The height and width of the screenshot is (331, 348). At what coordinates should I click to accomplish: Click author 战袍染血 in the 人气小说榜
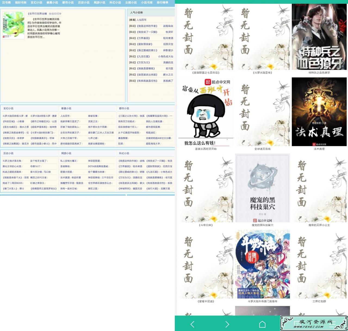coord(168,26)
